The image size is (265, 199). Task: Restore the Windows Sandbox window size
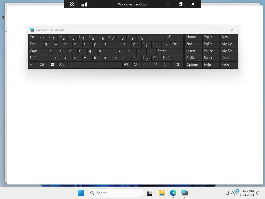pyautogui.click(x=180, y=4)
